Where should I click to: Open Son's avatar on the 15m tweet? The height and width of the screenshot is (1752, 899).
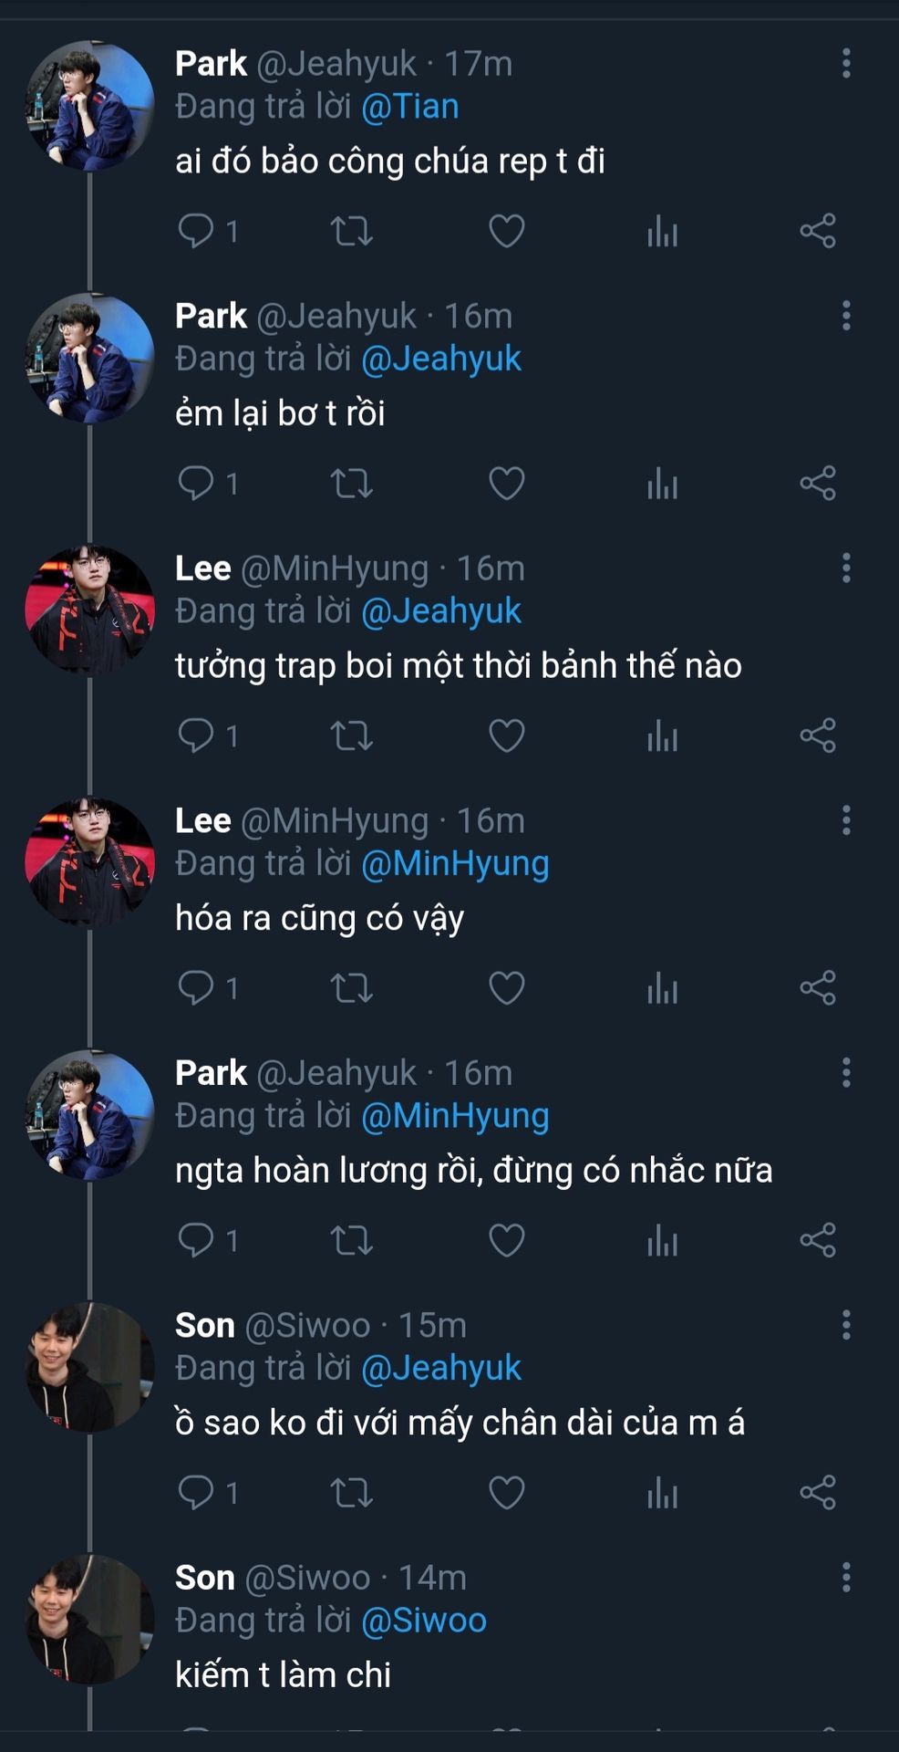pos(89,1367)
